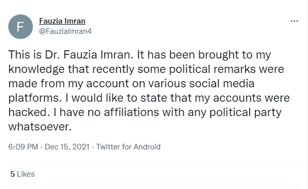Click the word 'platforms' in the tweet
Viewport: 308px width, 189px height.
click(33, 98)
